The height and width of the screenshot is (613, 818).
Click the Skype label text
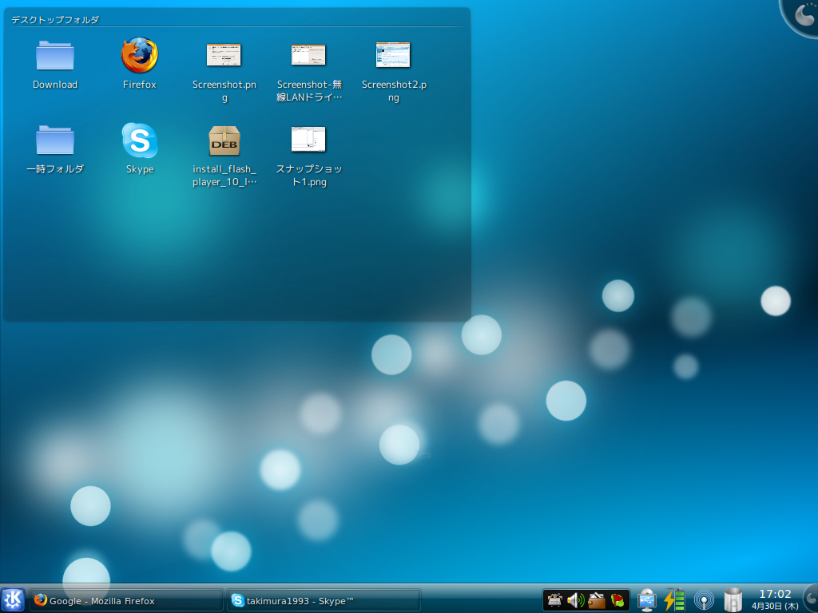click(x=140, y=169)
